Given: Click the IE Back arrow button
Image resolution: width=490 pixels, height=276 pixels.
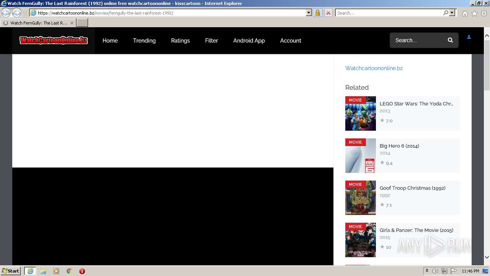Looking at the screenshot, I should point(6,13).
